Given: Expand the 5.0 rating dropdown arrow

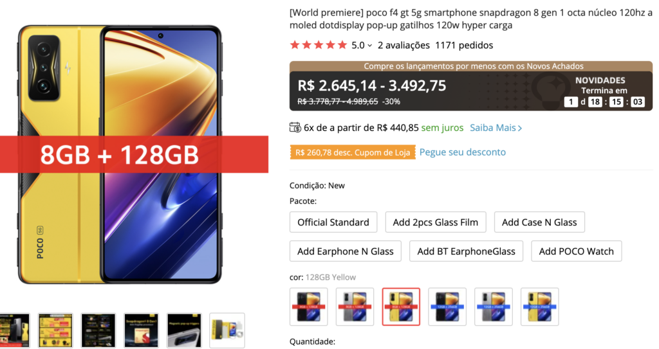Looking at the screenshot, I should [370, 46].
